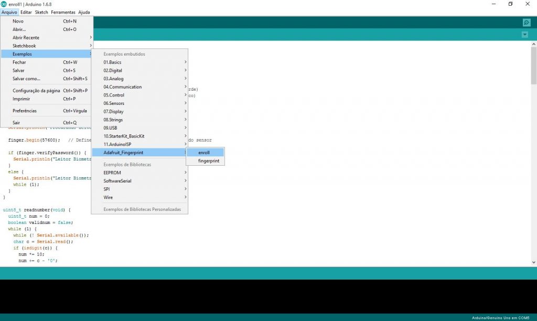Open the tab options dropdown arrow

(524, 35)
